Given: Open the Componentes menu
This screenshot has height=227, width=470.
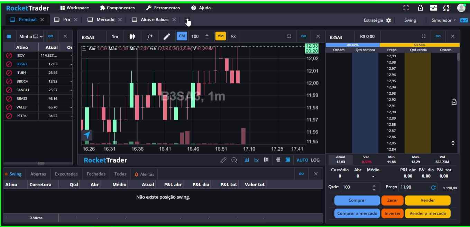Looking at the screenshot, I should pos(117,8).
